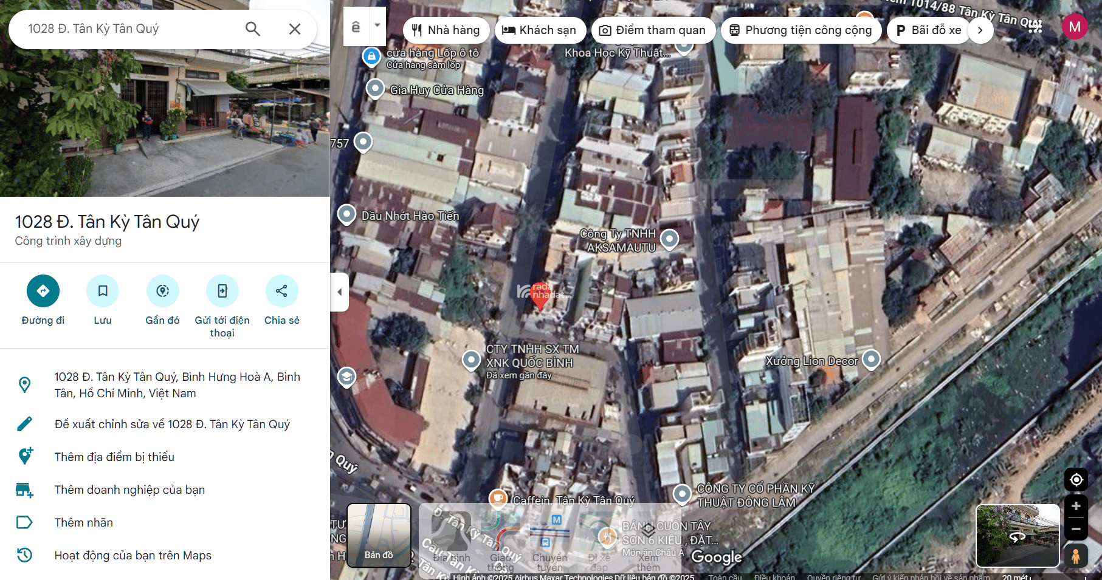The height and width of the screenshot is (580, 1102).
Task: Open the account avatar M
Action: click(1075, 27)
